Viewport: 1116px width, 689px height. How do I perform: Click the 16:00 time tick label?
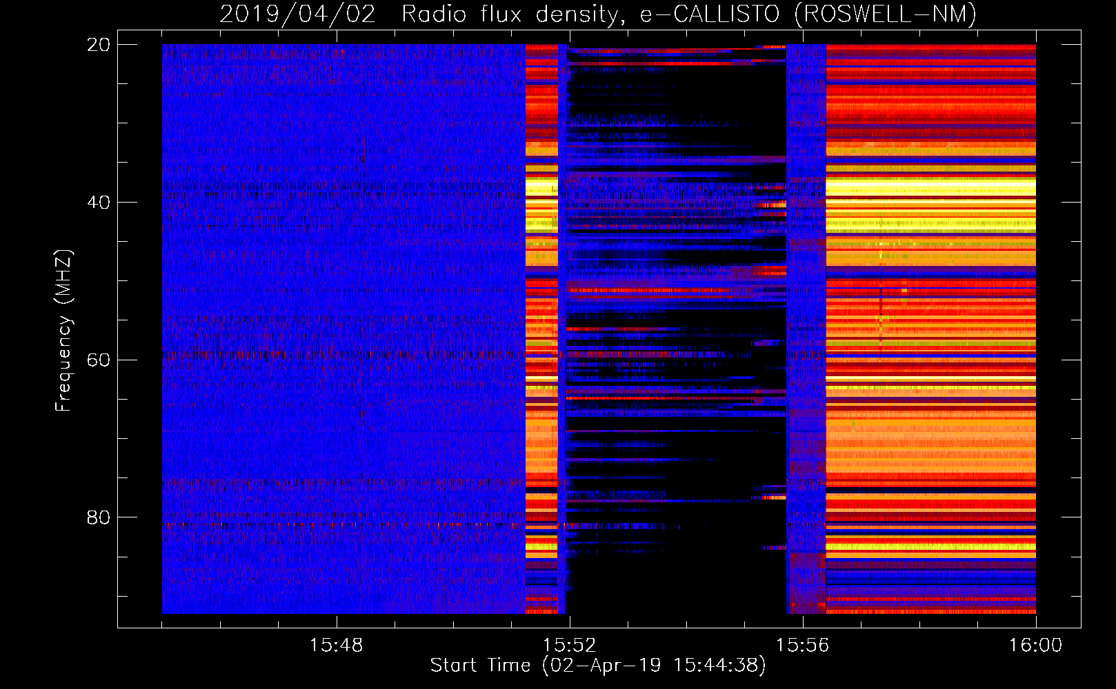pos(1035,646)
